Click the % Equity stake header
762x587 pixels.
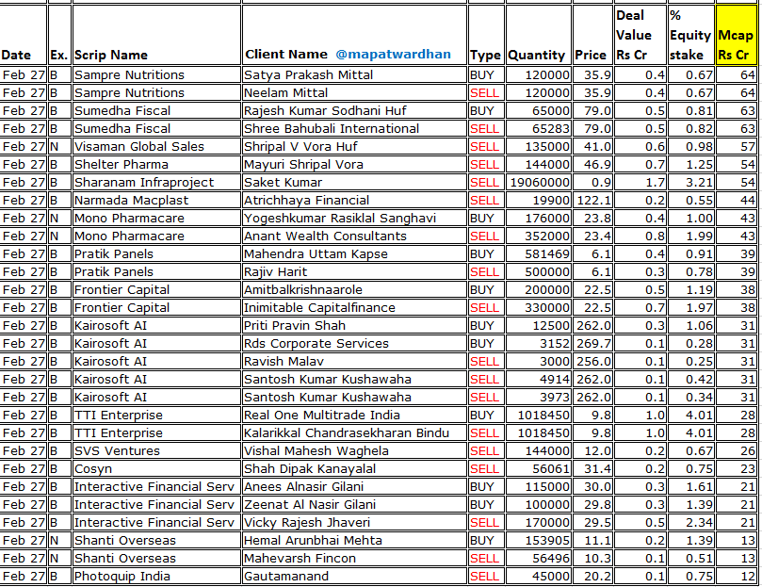689,35
